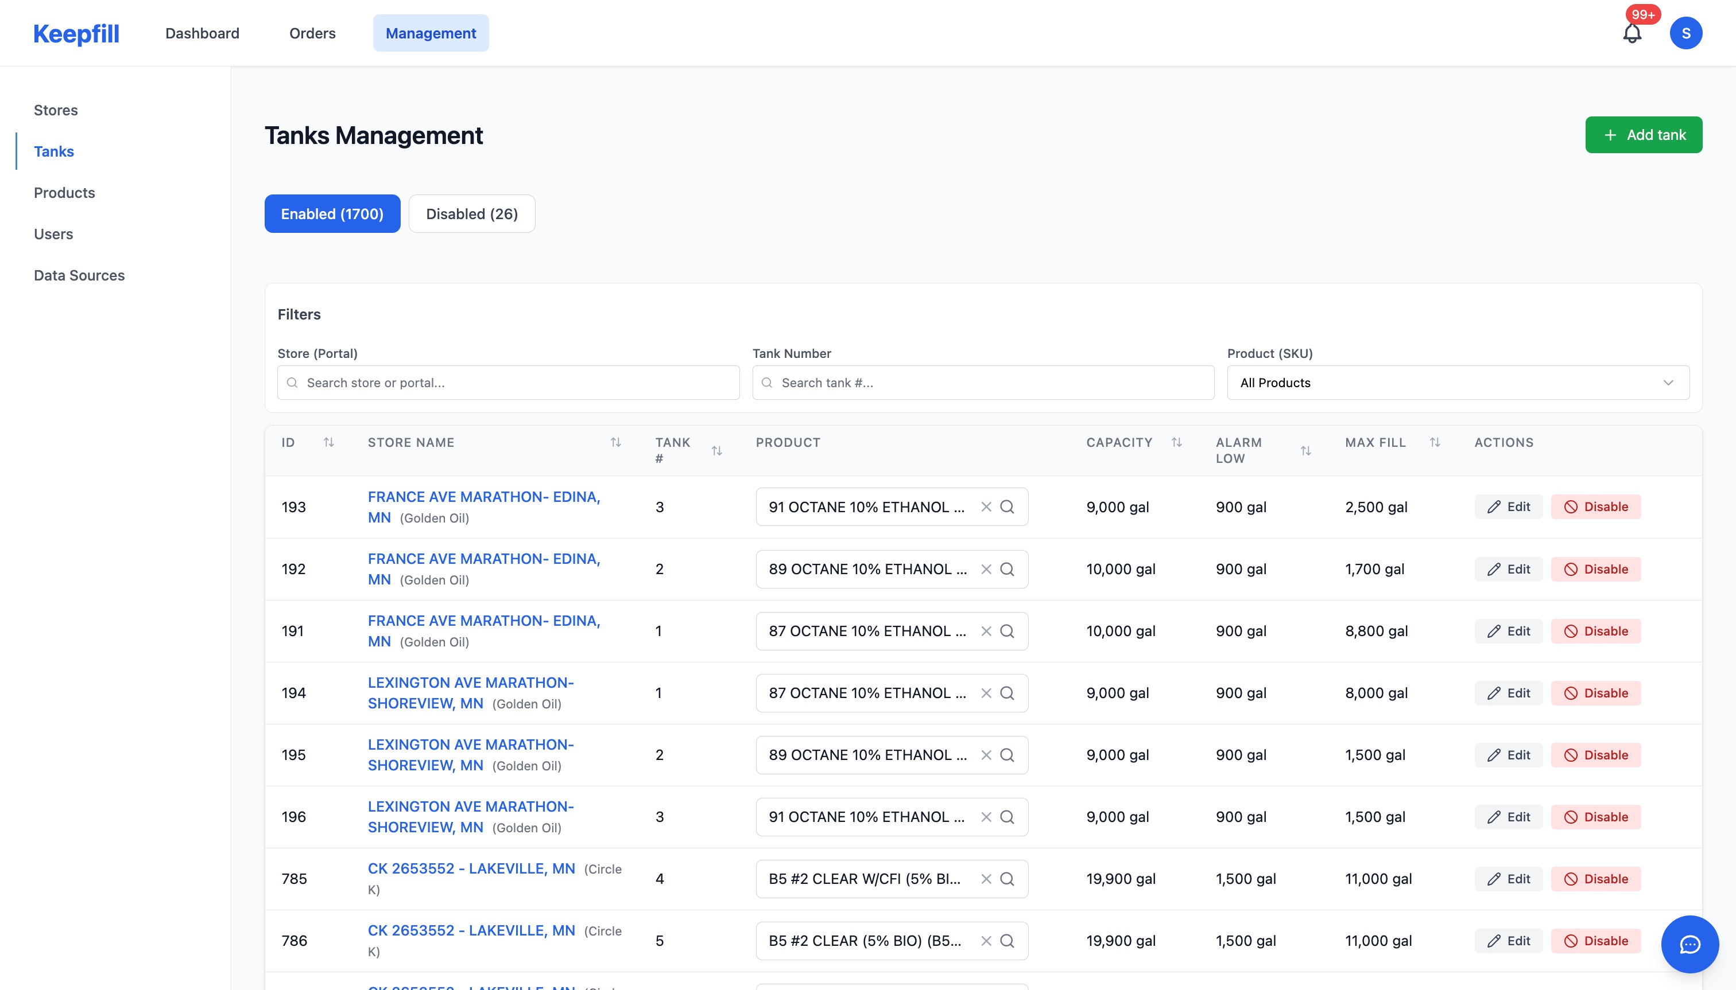The image size is (1736, 990).
Task: Open the notifications bell icon
Action: tap(1632, 33)
